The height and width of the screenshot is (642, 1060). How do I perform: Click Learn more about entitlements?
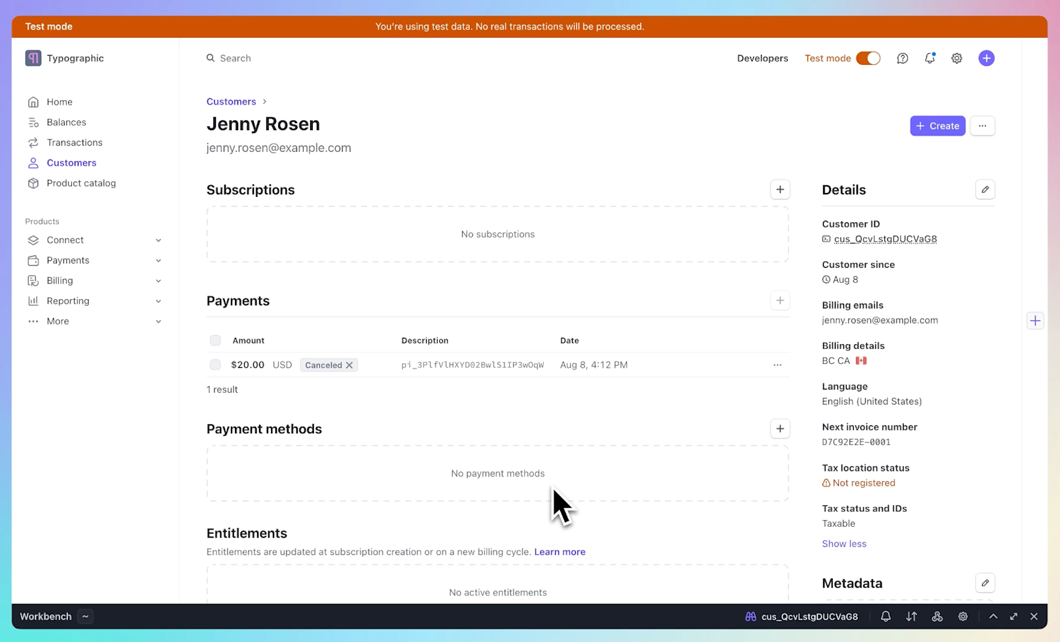tap(559, 552)
